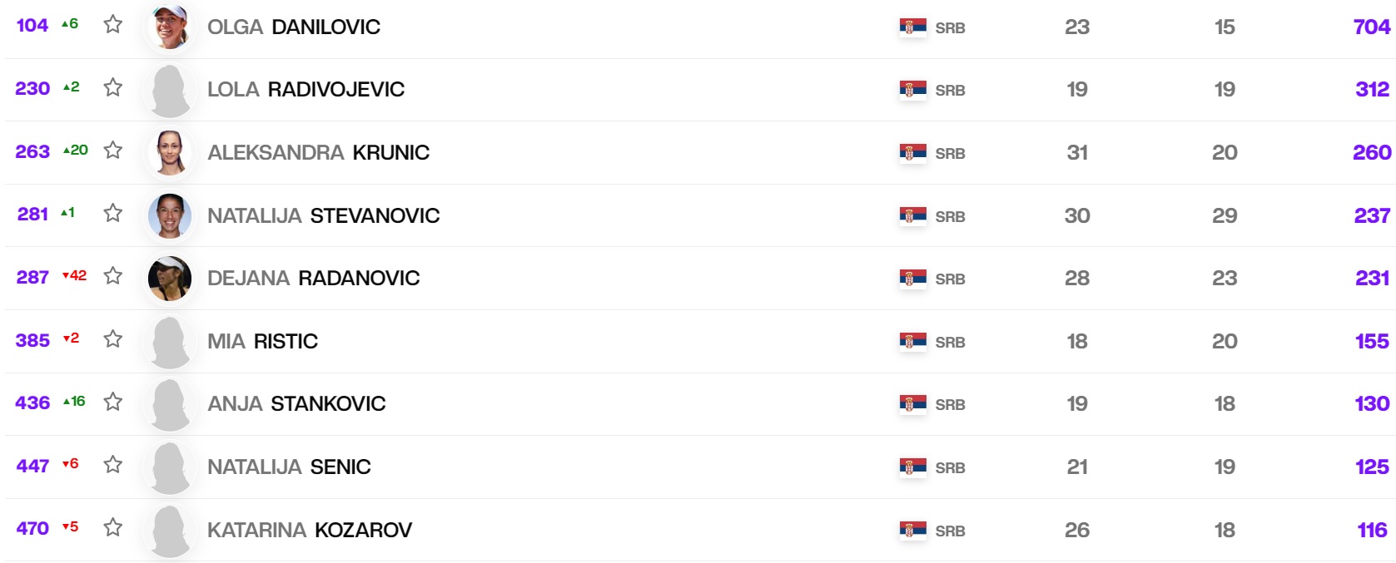This screenshot has width=1396, height=563.
Task: Mark Natalija Stevanovic as favorite
Action: click(113, 213)
